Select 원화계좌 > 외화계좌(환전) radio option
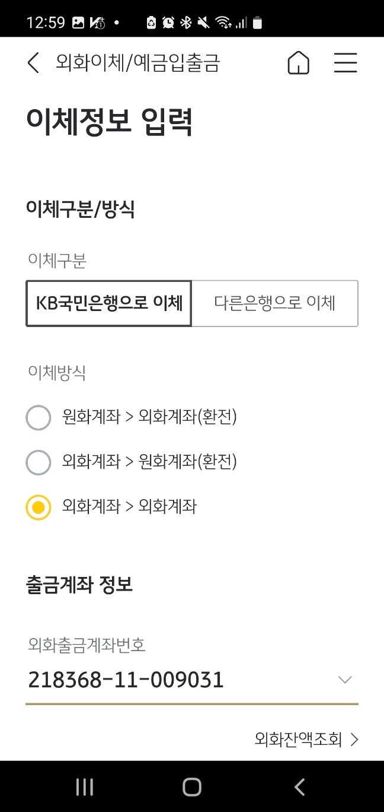 (39, 417)
